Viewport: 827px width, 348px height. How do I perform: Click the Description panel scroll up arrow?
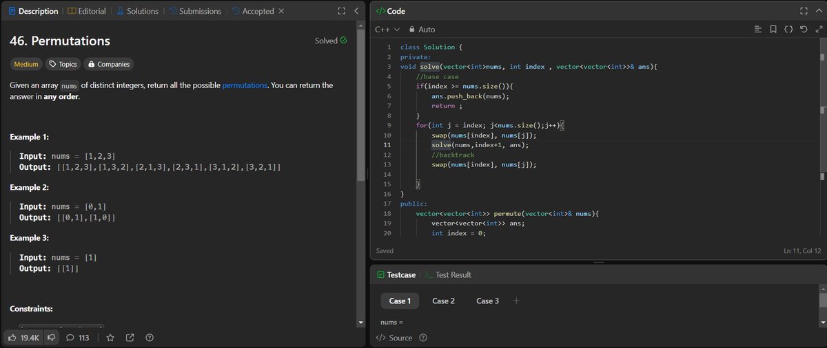tap(360, 27)
